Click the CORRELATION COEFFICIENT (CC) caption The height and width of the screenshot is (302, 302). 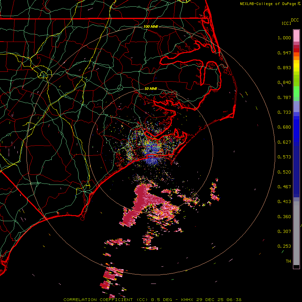coord(105,300)
